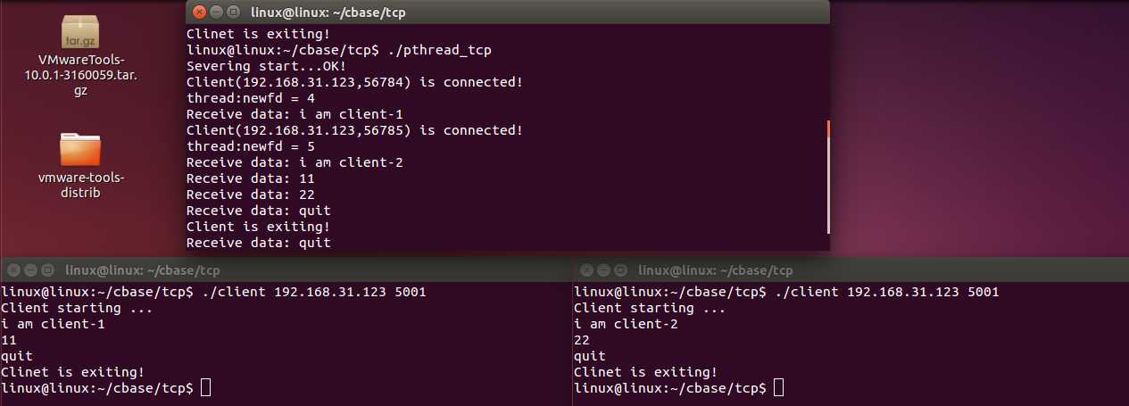Select the vmware-tools-distrib folder icon
The height and width of the screenshot is (406, 1129).
81,149
